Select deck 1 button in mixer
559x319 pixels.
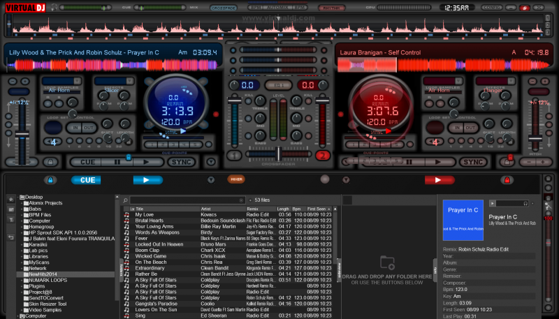(x=234, y=156)
